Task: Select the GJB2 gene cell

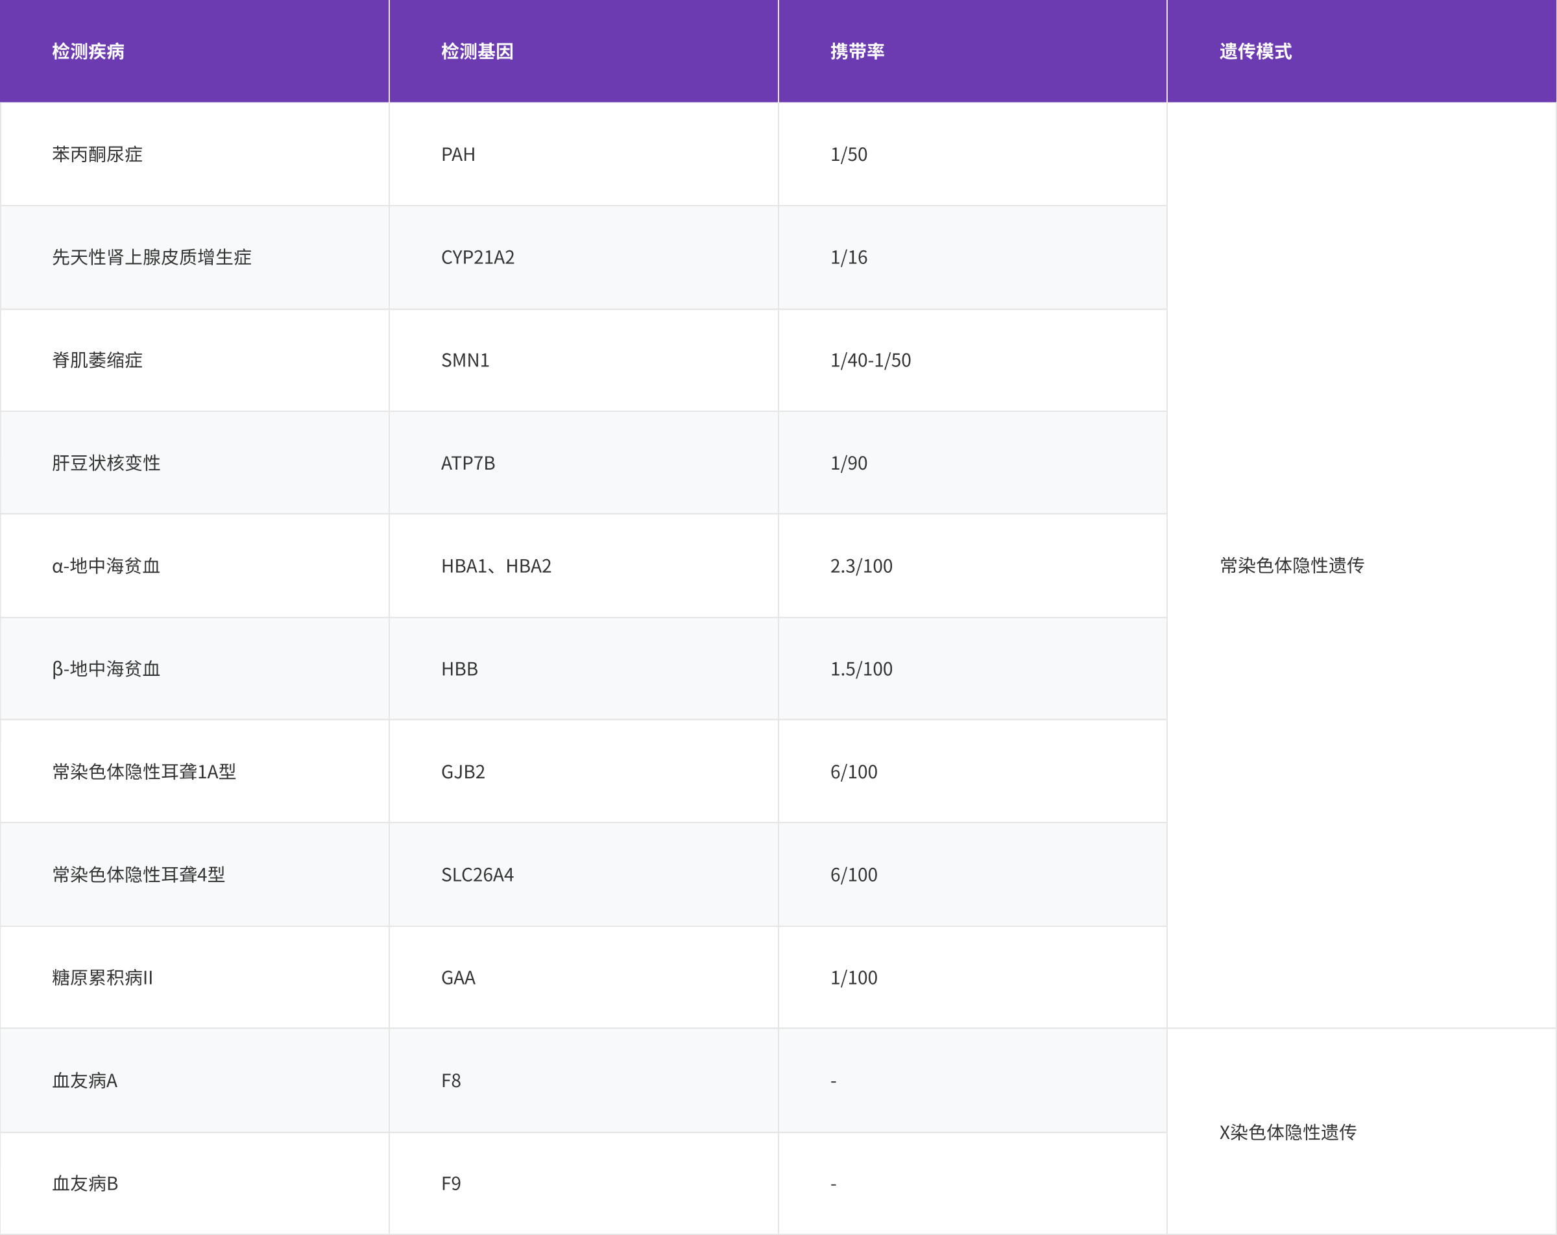Action: (x=463, y=772)
